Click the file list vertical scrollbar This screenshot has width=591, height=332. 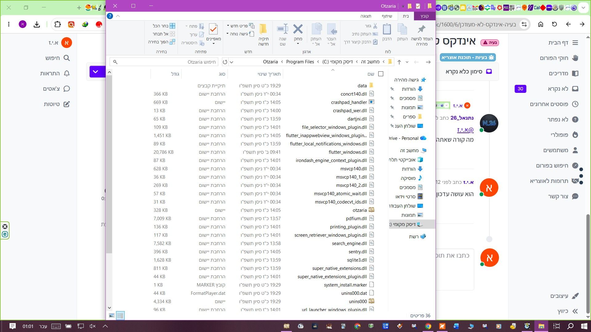(109, 164)
